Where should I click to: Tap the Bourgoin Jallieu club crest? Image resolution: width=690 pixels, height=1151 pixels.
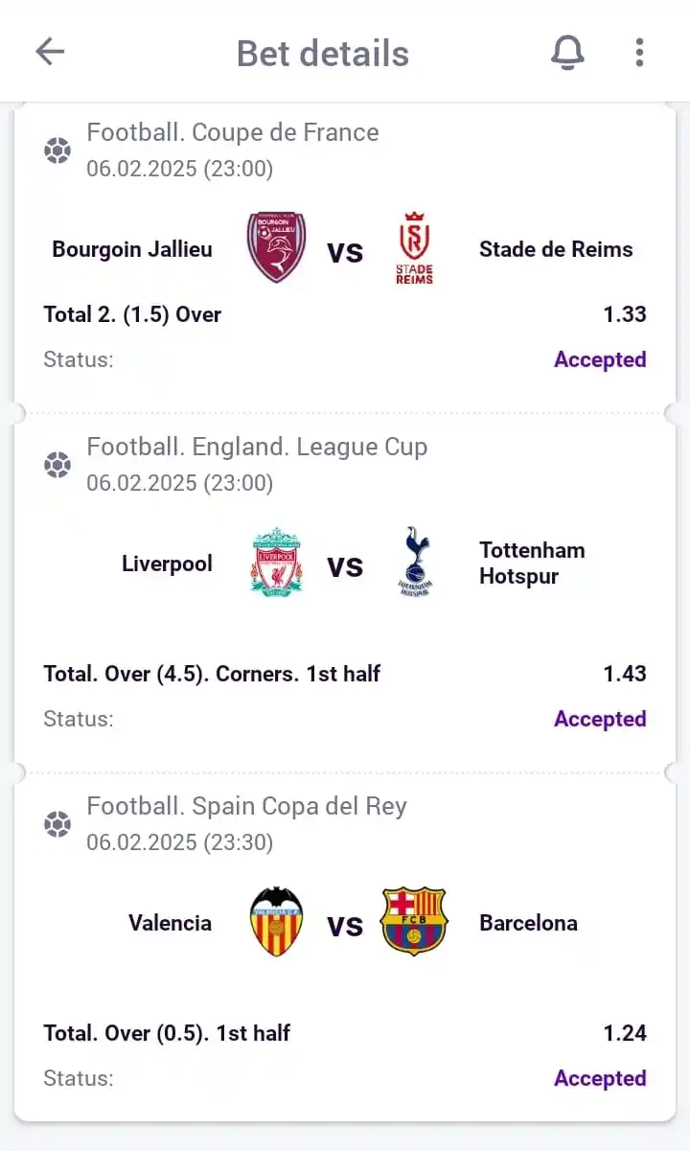click(x=276, y=248)
